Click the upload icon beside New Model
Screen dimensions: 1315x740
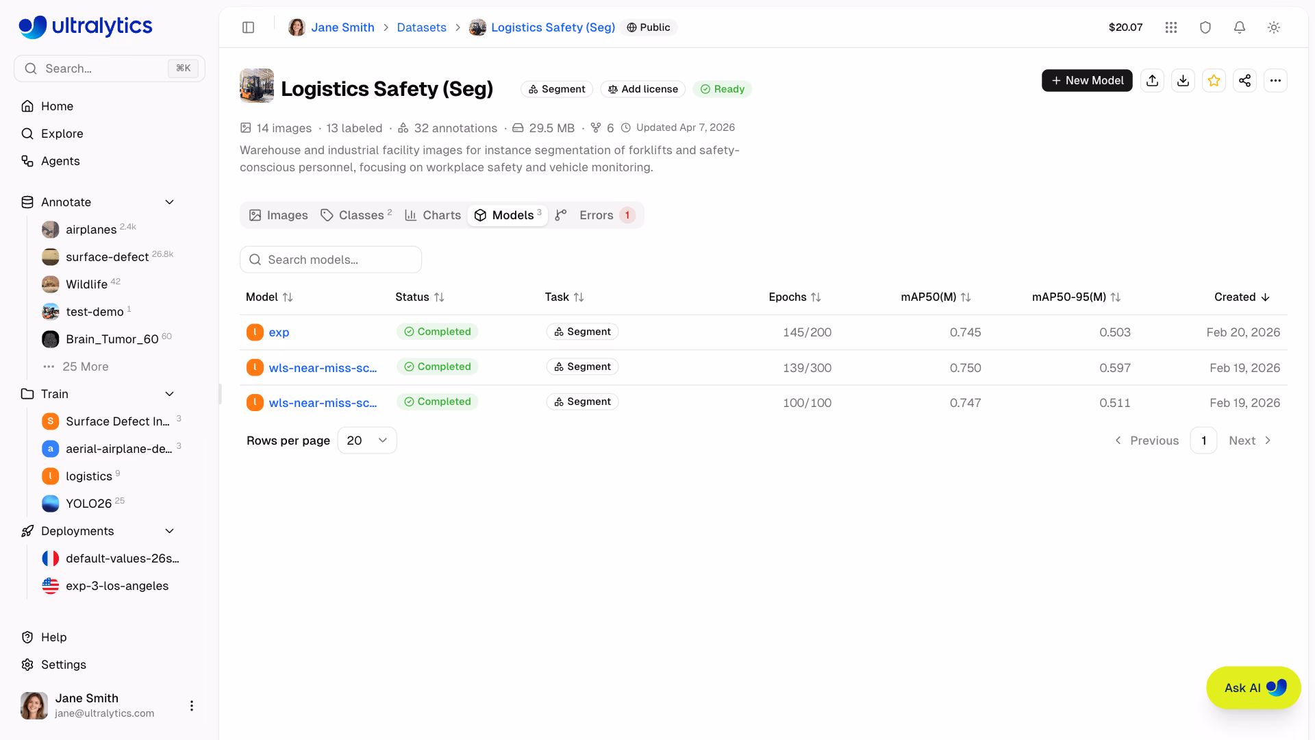coord(1153,81)
